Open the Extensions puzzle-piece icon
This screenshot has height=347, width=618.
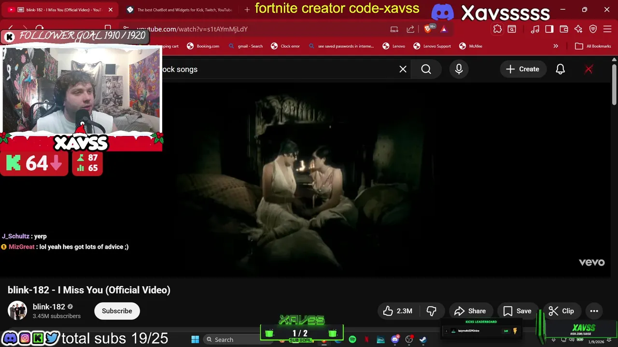pos(497,29)
